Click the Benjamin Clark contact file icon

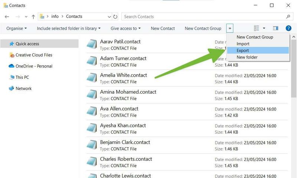[x=92, y=145]
